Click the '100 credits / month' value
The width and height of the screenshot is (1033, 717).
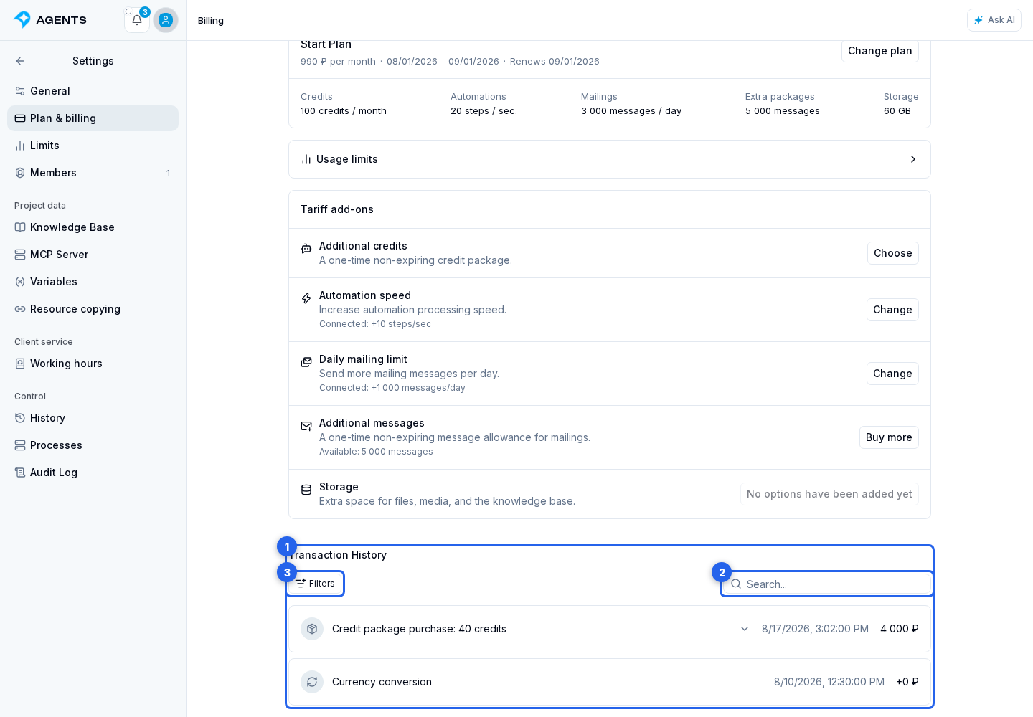344,111
